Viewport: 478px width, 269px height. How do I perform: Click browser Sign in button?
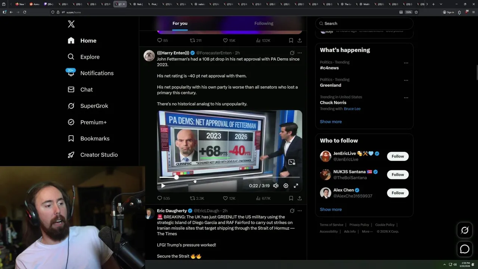pos(448,12)
